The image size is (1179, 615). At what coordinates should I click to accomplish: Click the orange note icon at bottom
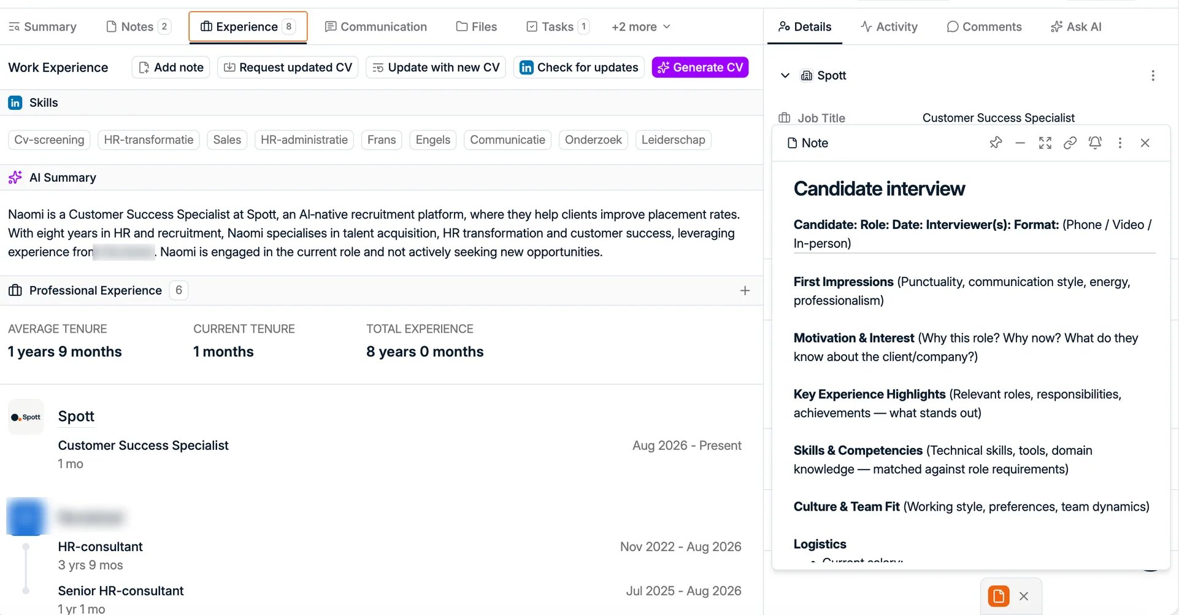coord(999,596)
